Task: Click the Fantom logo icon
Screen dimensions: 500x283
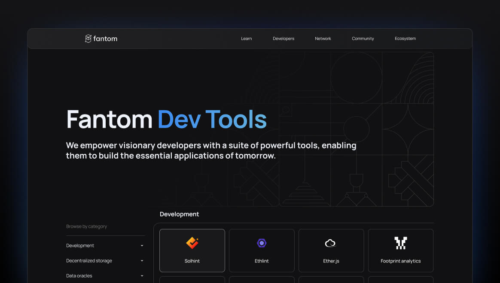Action: (x=88, y=38)
